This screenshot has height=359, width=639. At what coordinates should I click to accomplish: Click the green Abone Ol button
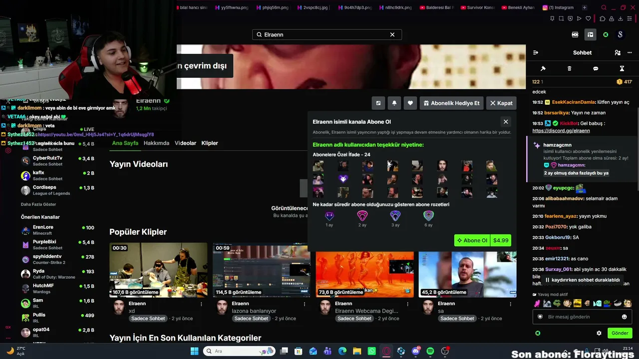pyautogui.click(x=472, y=240)
